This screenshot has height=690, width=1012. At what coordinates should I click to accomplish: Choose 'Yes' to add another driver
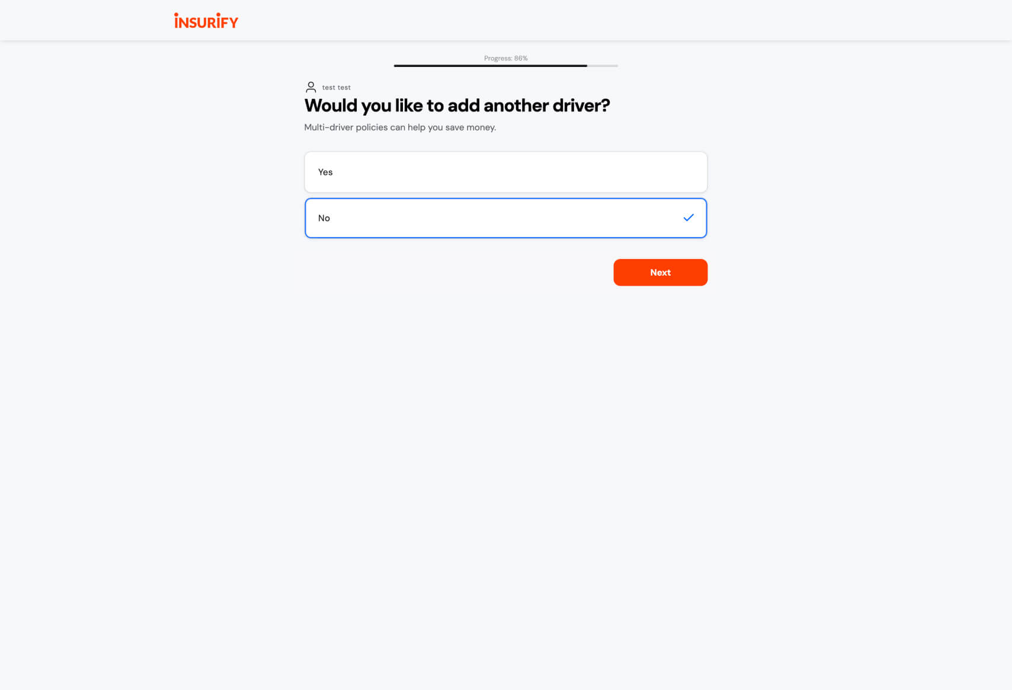tap(506, 172)
